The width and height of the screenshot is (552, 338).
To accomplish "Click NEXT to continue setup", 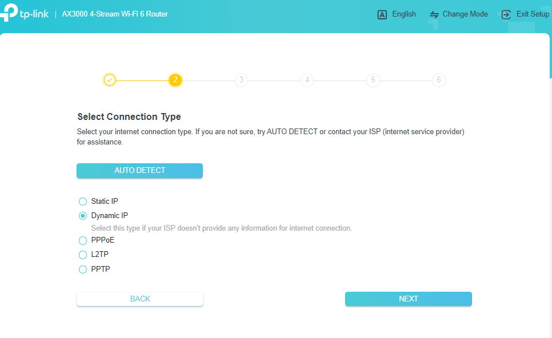I will (x=408, y=299).
